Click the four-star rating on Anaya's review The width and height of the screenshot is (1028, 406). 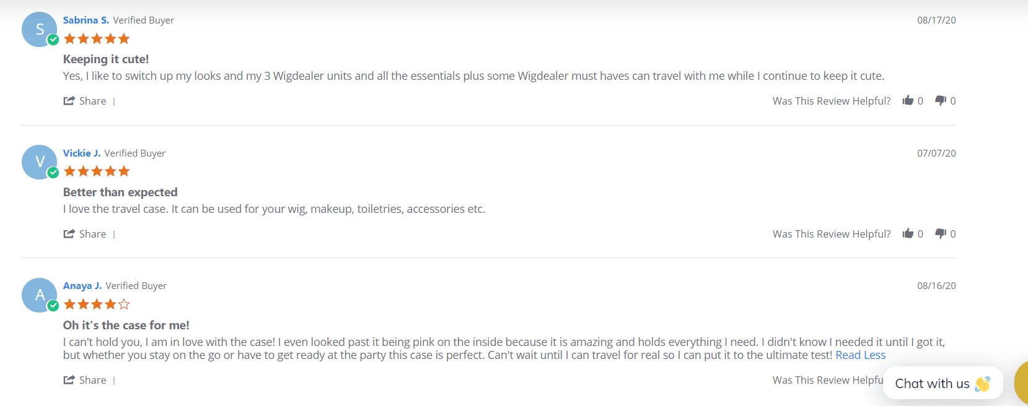point(97,304)
